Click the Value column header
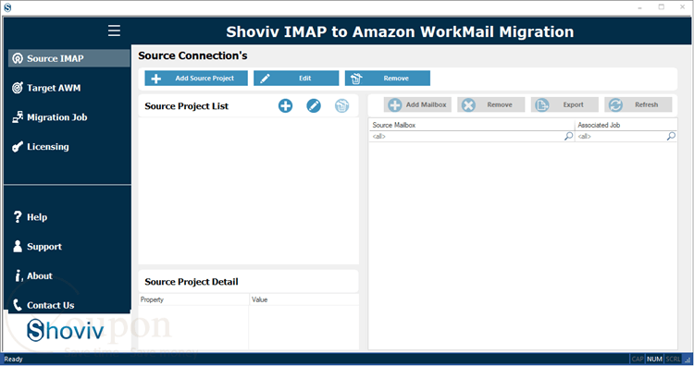694x366 pixels. click(304, 299)
